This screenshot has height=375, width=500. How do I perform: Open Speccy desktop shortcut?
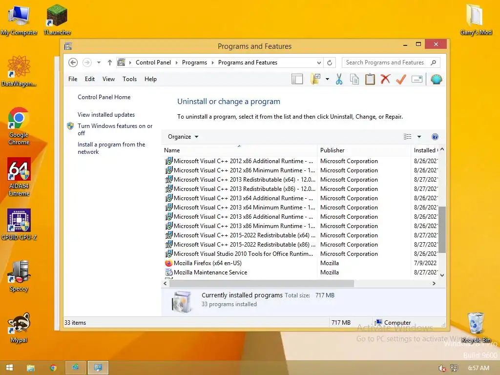(19, 276)
